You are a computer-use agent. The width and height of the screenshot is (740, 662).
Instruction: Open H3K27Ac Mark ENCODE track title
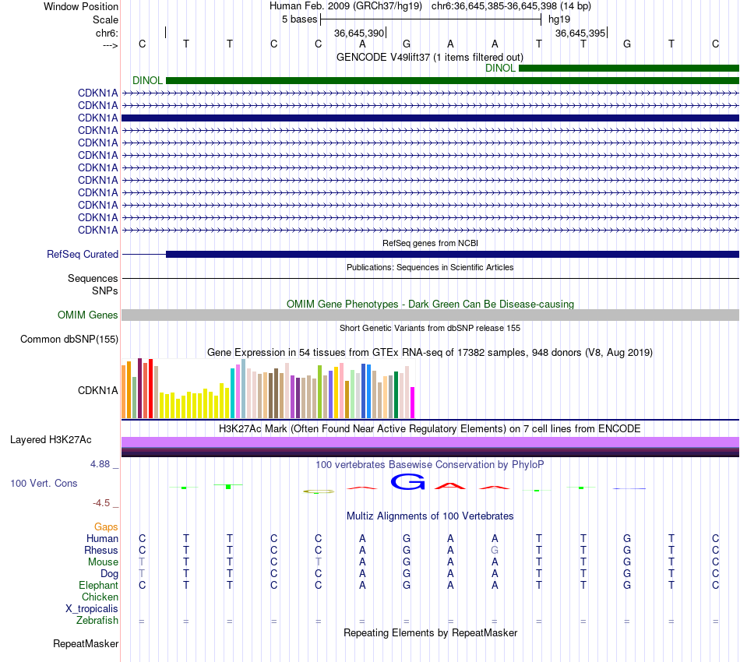click(429, 429)
